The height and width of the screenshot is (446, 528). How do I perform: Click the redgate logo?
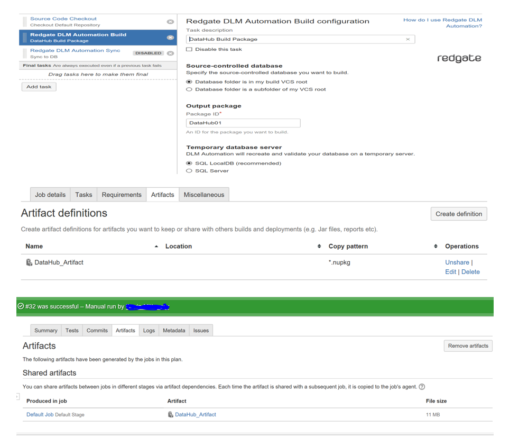[x=459, y=58]
